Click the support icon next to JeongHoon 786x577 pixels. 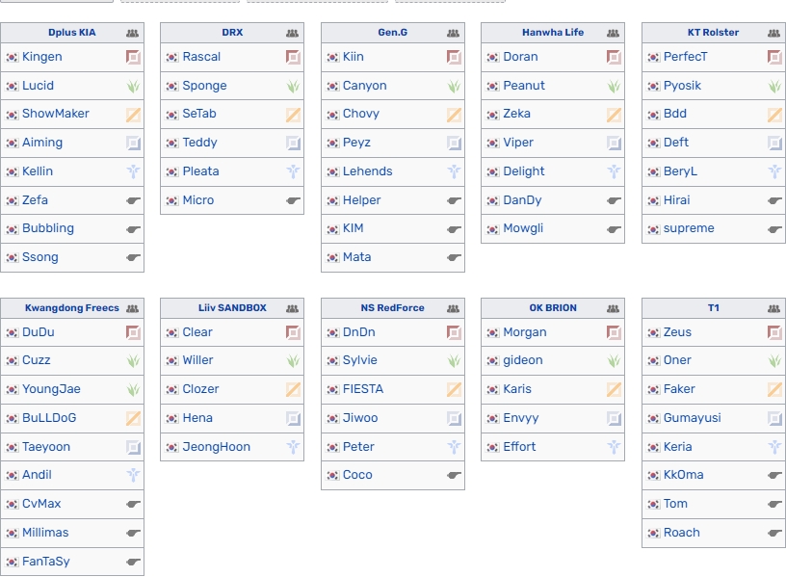(x=293, y=447)
